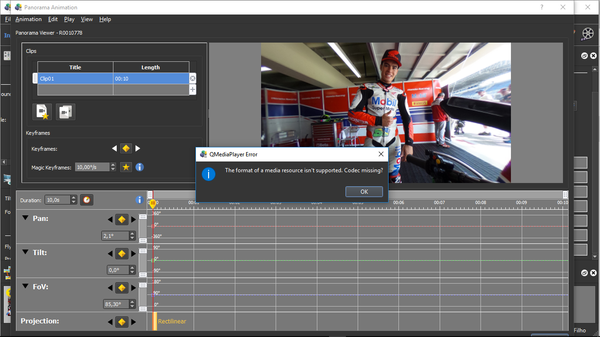Show Magic Keyframes info icon
600x337 pixels.
(x=139, y=167)
